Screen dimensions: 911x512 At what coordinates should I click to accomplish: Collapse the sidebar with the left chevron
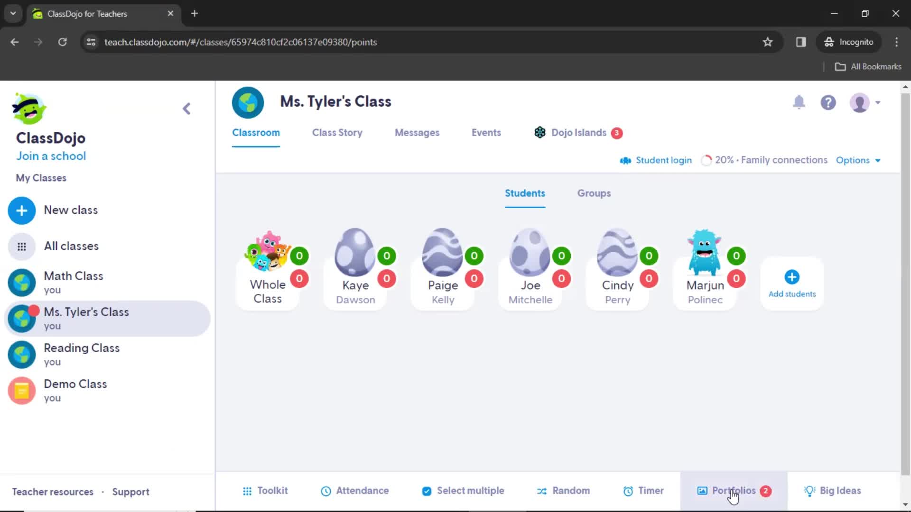186,109
